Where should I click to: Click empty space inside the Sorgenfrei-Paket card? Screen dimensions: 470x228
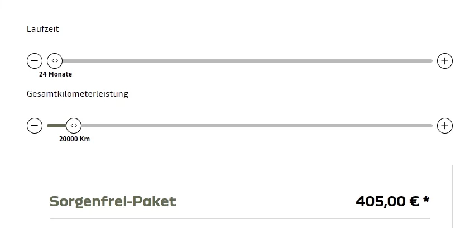coord(262,182)
